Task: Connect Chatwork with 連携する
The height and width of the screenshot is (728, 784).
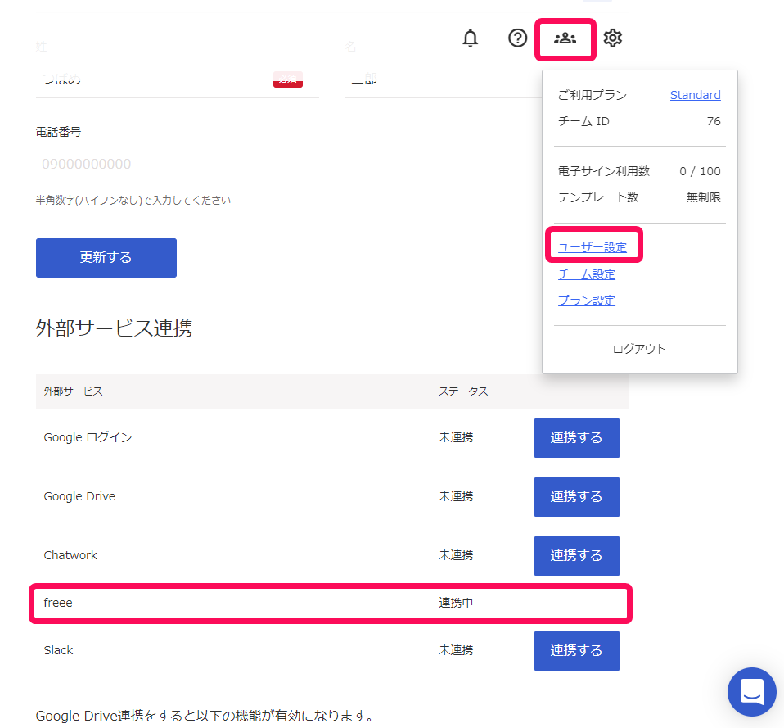Action: pyautogui.click(x=576, y=556)
